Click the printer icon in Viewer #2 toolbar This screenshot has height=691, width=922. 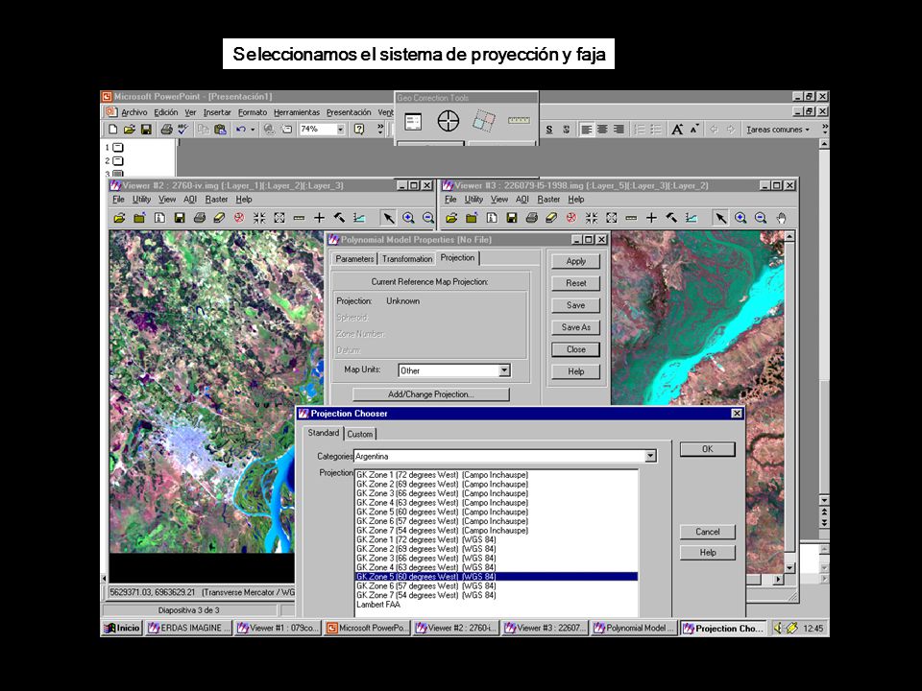tap(200, 218)
